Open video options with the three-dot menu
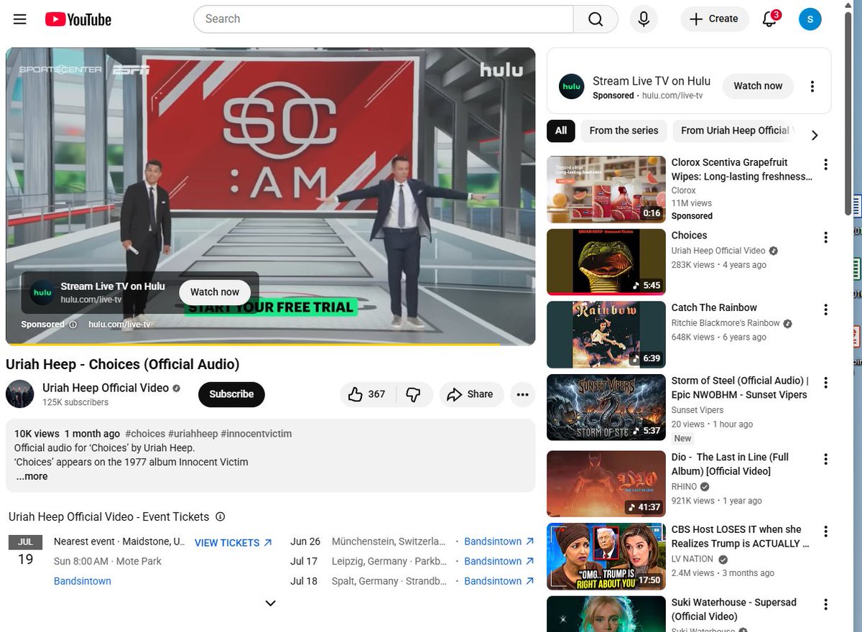 point(522,394)
